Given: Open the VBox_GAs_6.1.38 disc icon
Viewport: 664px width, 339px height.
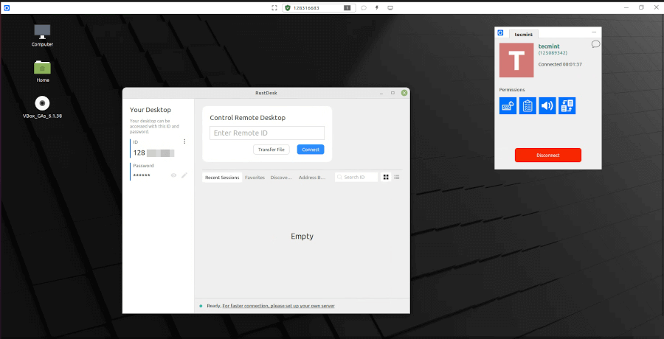Looking at the screenshot, I should click(x=42, y=107).
